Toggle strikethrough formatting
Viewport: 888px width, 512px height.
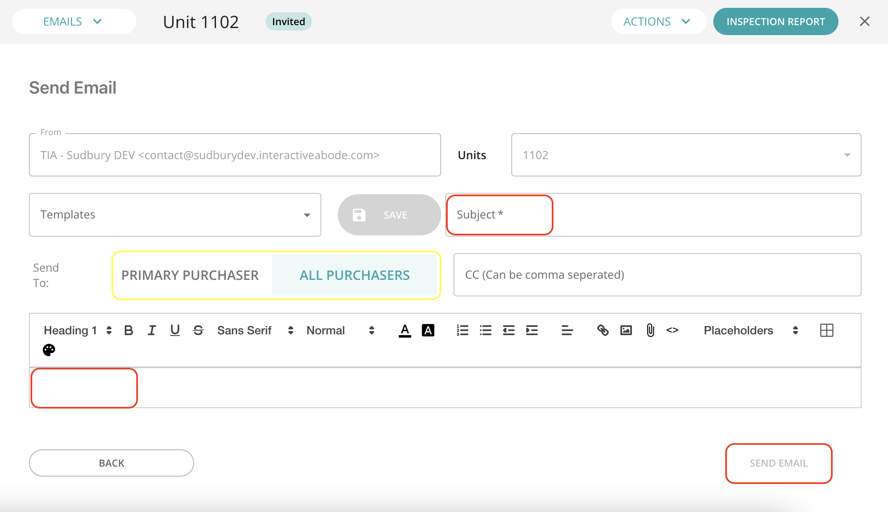tap(198, 330)
